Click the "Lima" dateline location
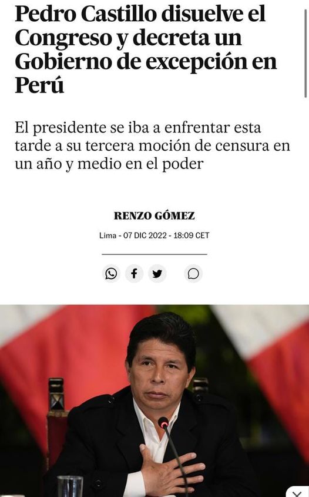This screenshot has height=497, width=309. pos(108,236)
